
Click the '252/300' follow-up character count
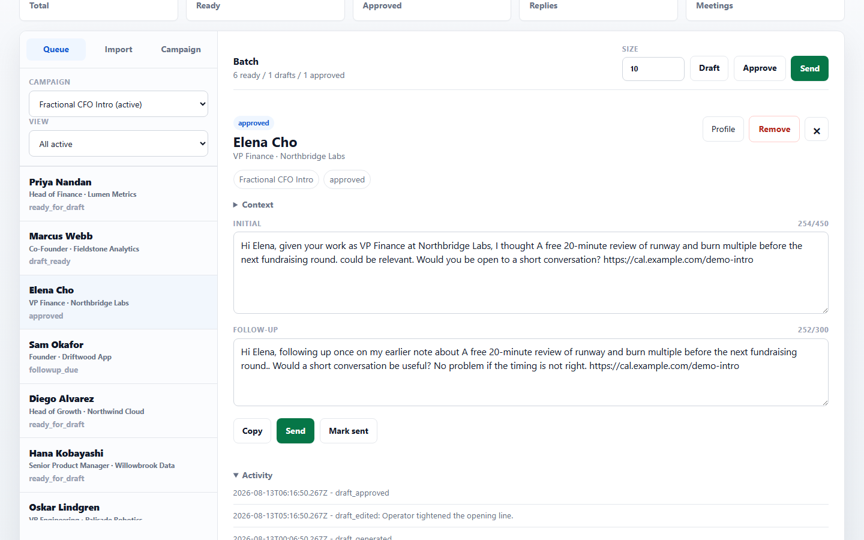(813, 330)
